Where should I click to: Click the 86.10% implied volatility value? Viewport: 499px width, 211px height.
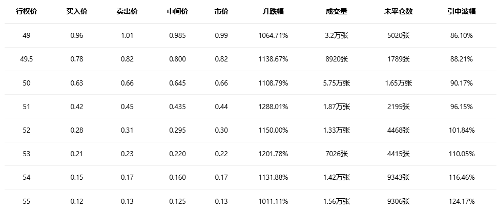pyautogui.click(x=461, y=35)
